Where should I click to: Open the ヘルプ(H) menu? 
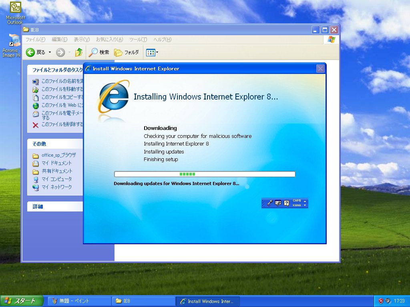coord(163,40)
